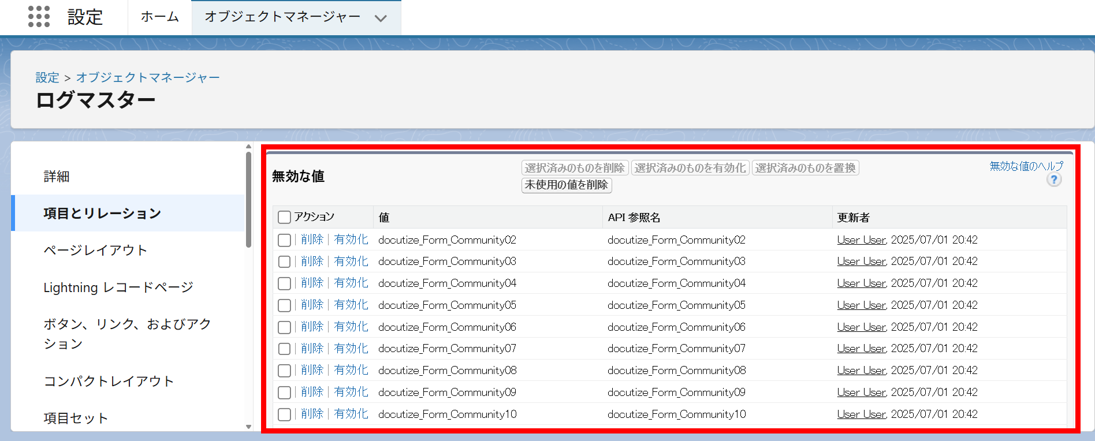
Task: Click 有効化 for docutize_Form_Community04
Action: click(x=351, y=283)
